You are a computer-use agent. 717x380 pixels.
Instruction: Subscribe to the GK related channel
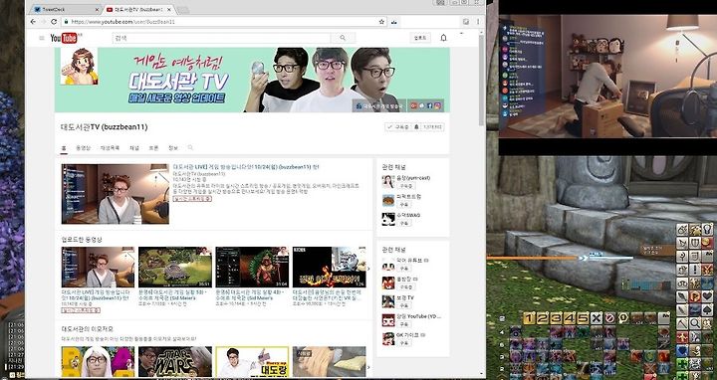point(404,342)
